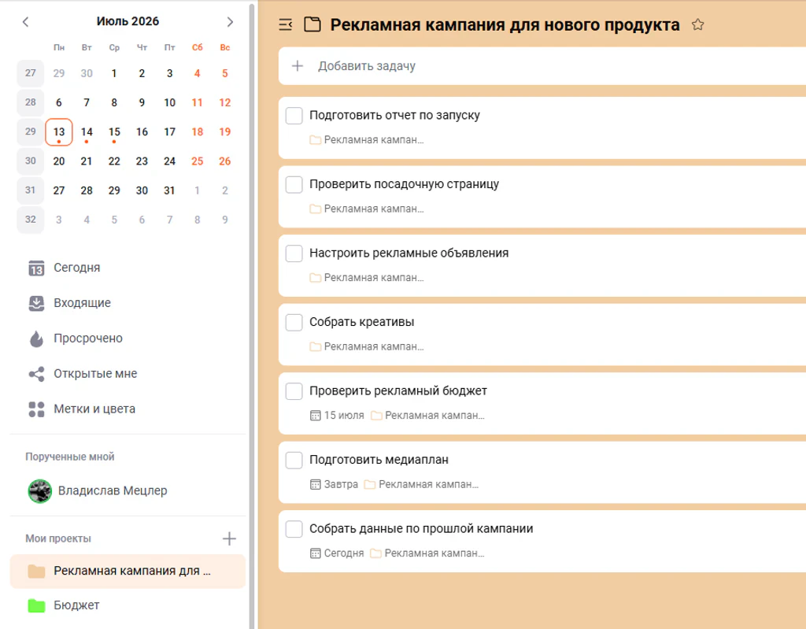Add new project with plus icon
This screenshot has width=806, height=629.
pos(229,538)
